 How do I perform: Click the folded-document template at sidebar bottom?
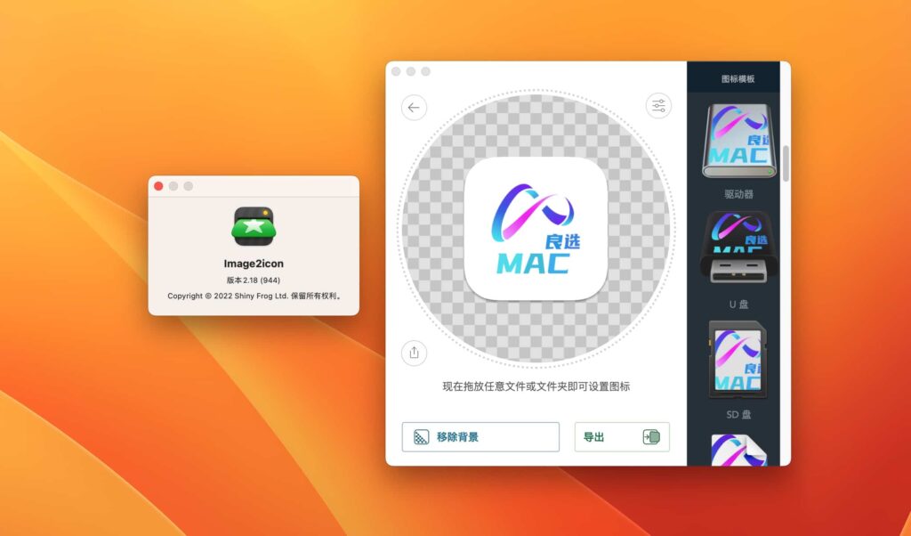[738, 450]
